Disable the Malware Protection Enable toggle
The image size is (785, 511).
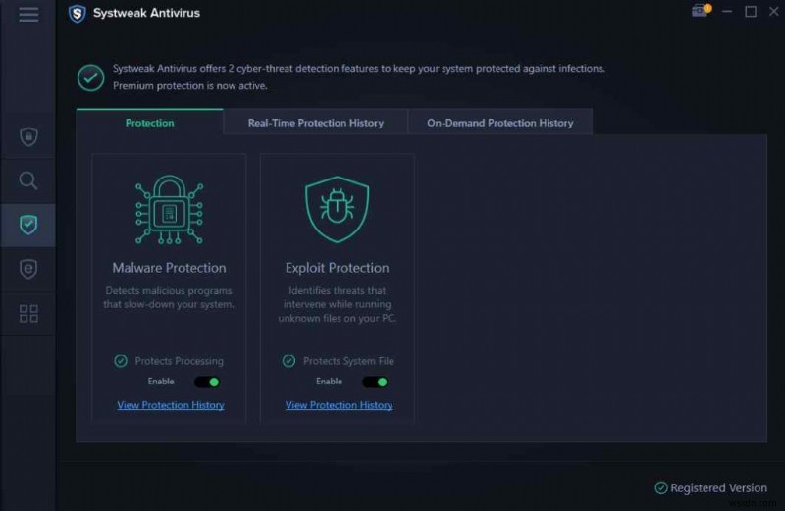207,382
